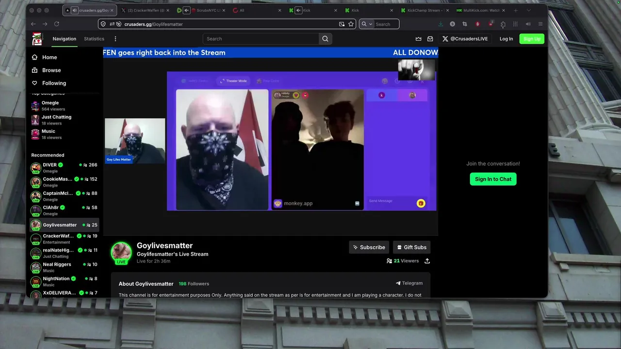Click the 198 Followers text
This screenshot has width=621, height=349.
[194, 284]
